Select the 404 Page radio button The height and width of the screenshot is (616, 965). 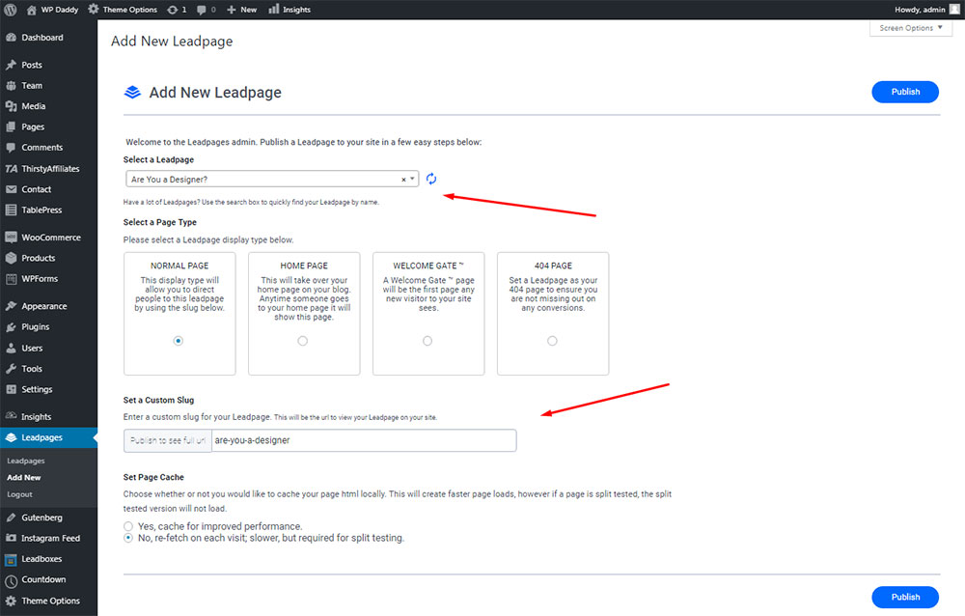click(x=552, y=341)
